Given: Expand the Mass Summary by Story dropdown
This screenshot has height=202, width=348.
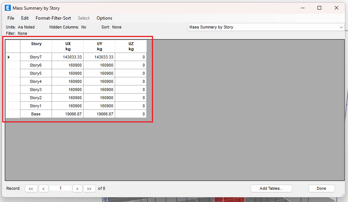Looking at the screenshot, I should (x=341, y=27).
